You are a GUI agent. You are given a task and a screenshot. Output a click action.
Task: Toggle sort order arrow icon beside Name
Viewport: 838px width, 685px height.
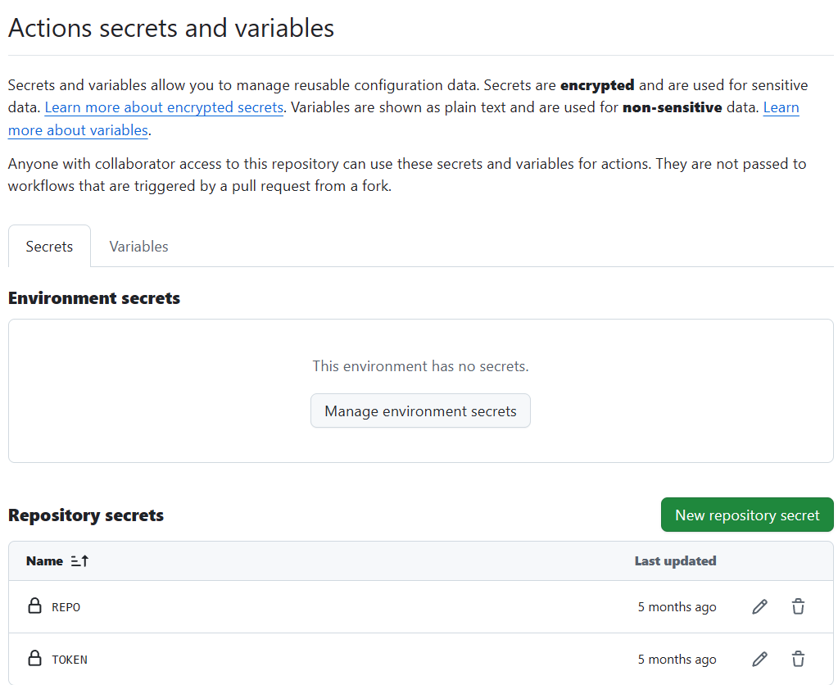pyautogui.click(x=79, y=561)
